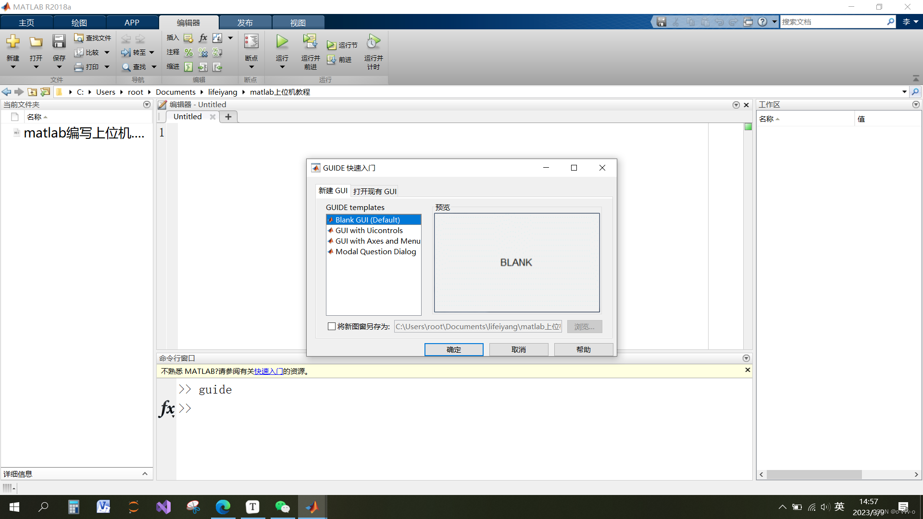Expand the details (详细信息) panel

[145, 474]
